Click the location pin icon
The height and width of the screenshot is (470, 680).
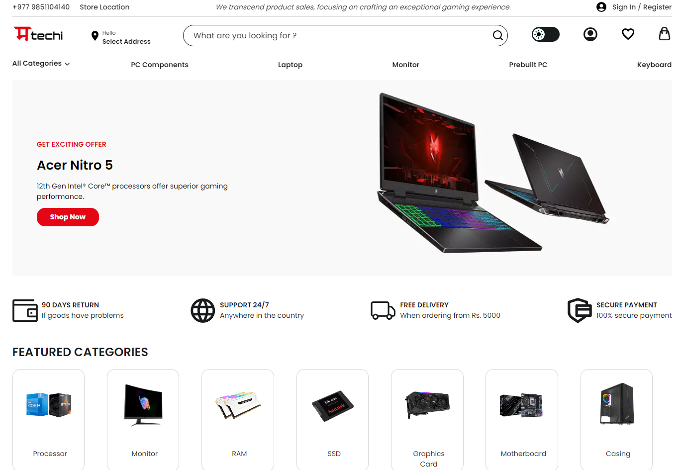[95, 36]
